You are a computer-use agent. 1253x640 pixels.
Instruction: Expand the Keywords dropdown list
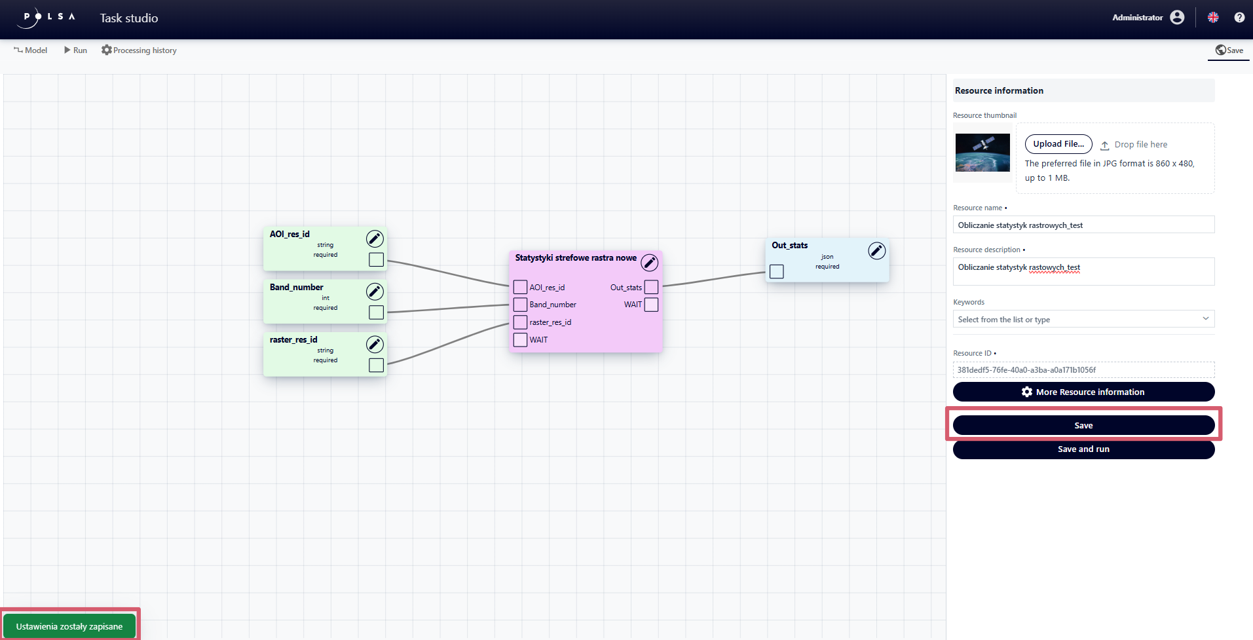pos(1083,319)
